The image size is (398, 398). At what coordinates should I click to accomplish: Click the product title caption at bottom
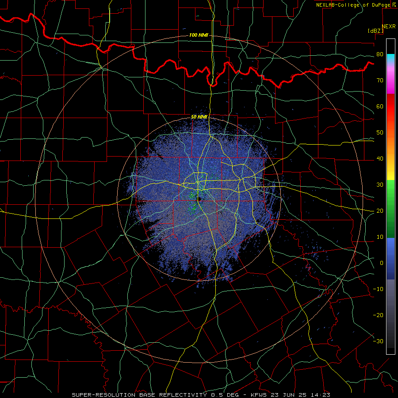point(201,395)
